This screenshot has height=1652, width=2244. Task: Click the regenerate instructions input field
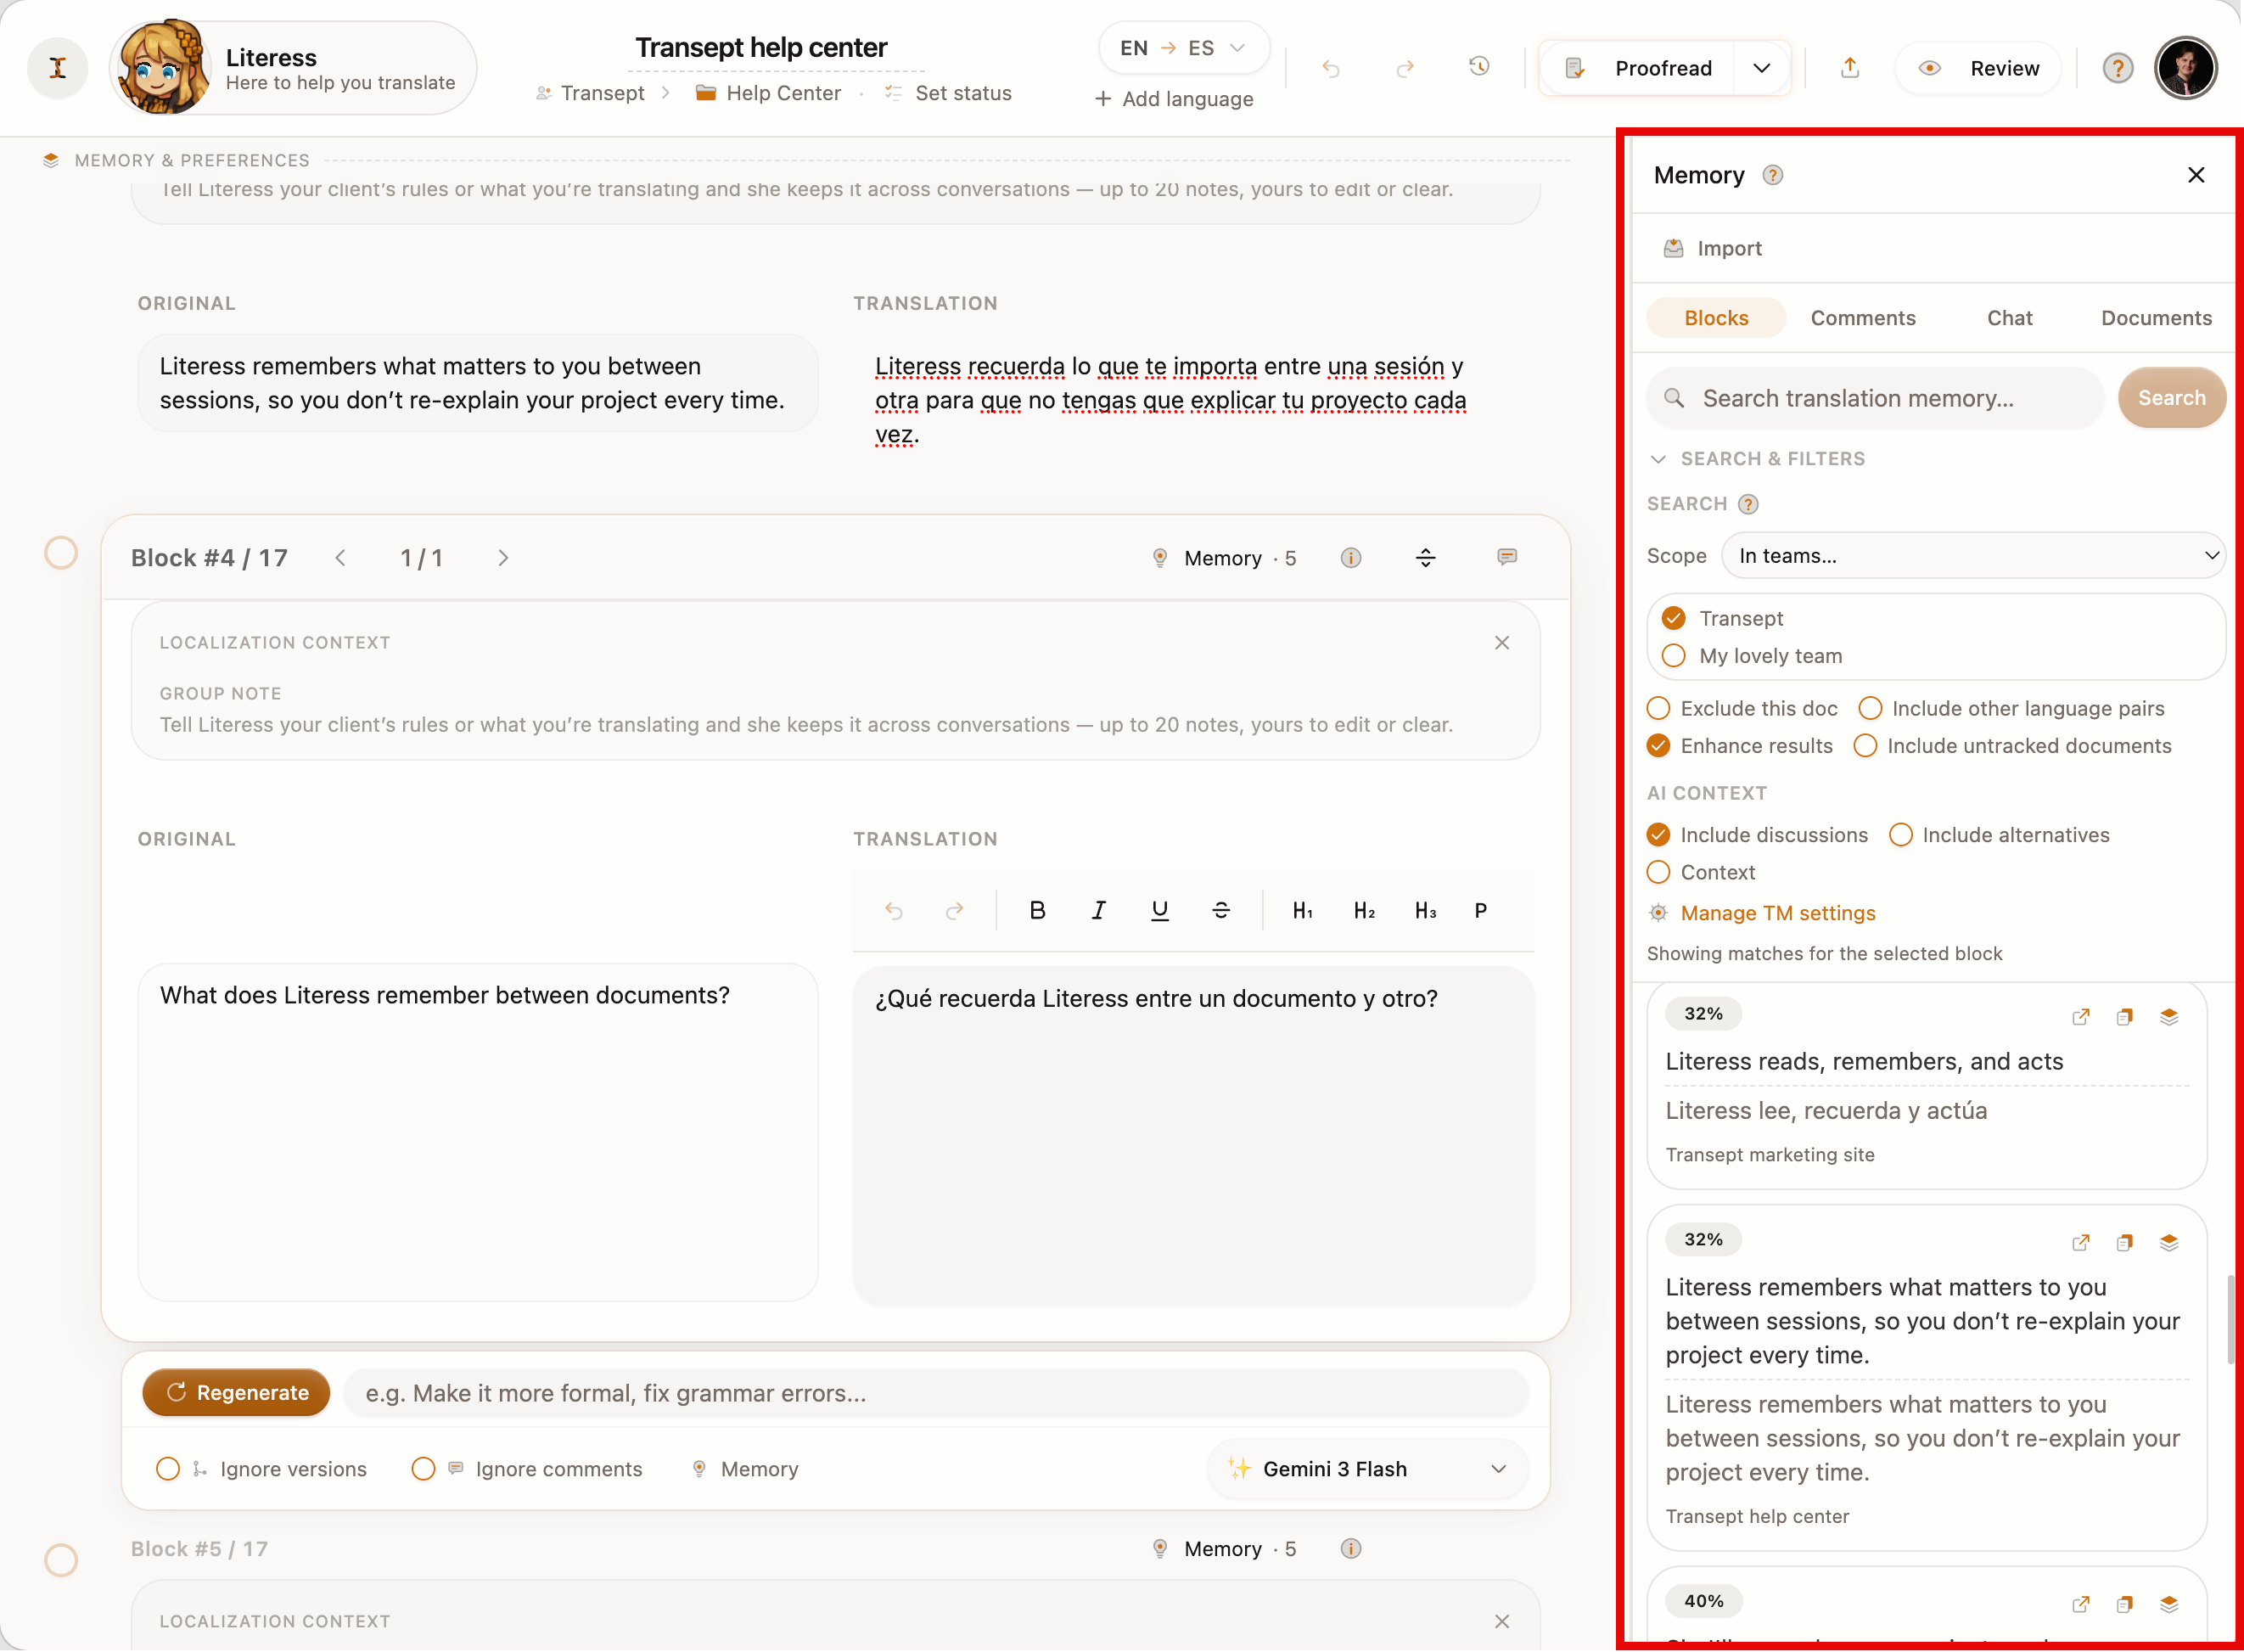tap(937, 1393)
